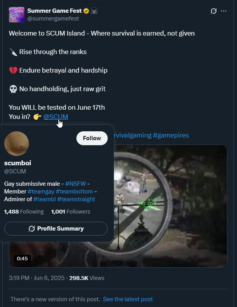Click the @SCUM mention in the post text
Screen dimensions: 237x307
pyautogui.click(x=56, y=117)
